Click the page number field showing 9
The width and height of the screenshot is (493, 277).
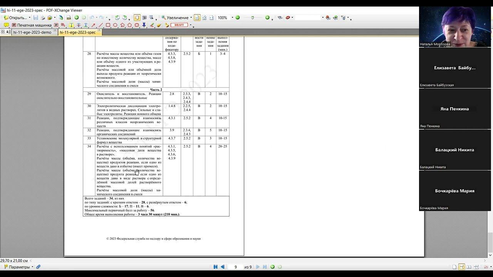pos(235,267)
